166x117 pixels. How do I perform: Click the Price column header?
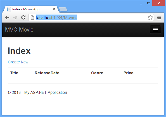(x=129, y=73)
